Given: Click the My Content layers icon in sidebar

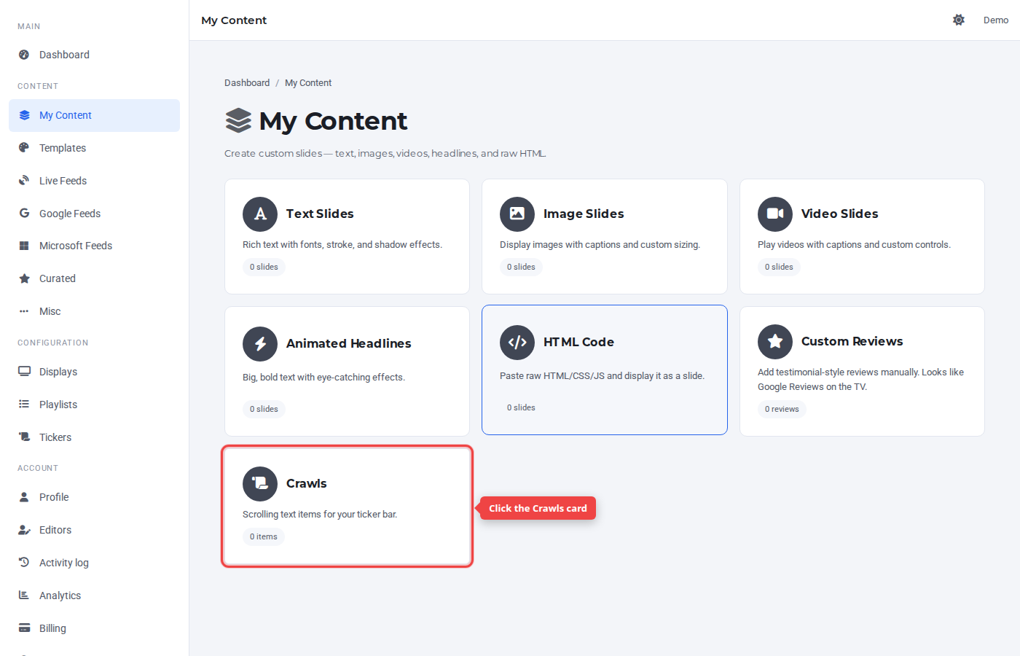Looking at the screenshot, I should coord(24,115).
